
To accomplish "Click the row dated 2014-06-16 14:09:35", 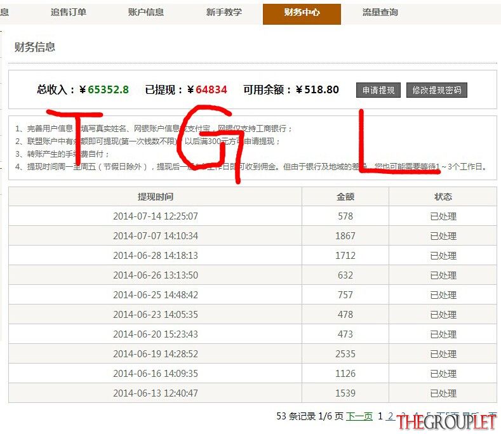I will pos(253,373).
